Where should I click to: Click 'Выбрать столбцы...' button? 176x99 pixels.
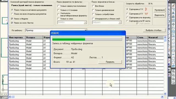tap(154, 30)
